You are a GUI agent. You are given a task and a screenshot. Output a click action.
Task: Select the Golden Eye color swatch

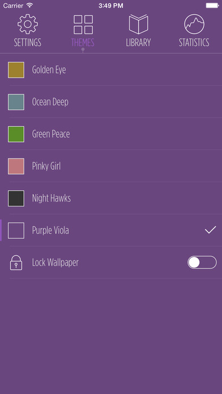click(x=16, y=70)
